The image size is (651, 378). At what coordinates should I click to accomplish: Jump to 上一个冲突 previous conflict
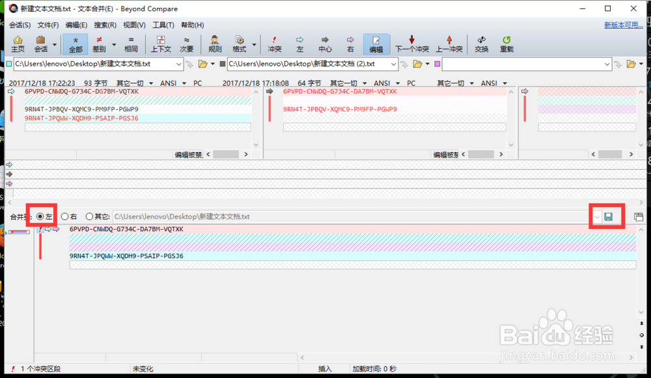point(449,44)
